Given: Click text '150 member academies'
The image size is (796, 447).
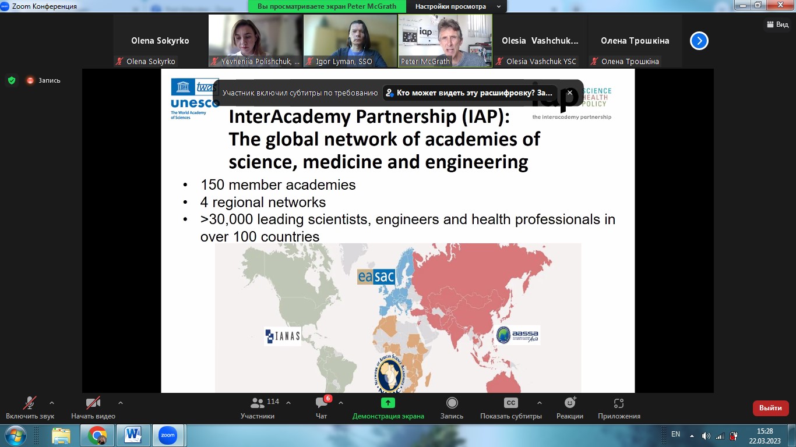Looking at the screenshot, I should pos(278,185).
